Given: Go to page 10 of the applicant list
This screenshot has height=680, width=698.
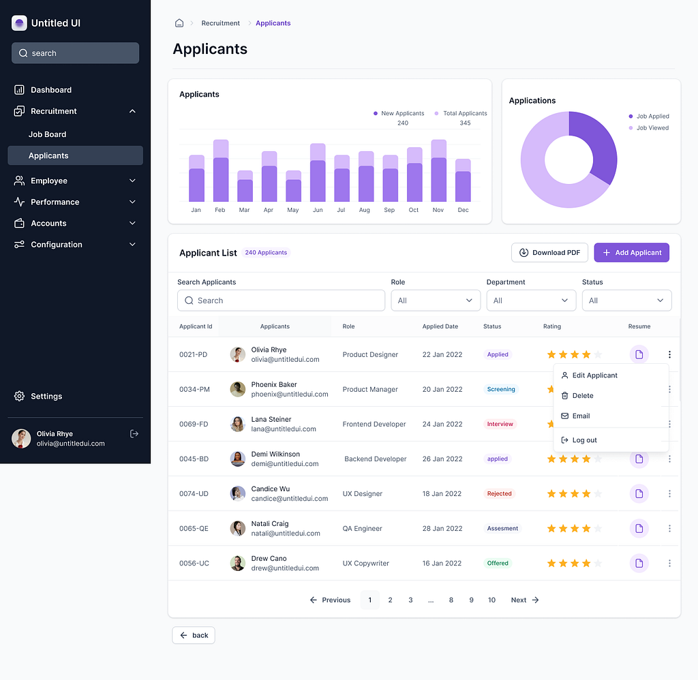Looking at the screenshot, I should (x=491, y=600).
